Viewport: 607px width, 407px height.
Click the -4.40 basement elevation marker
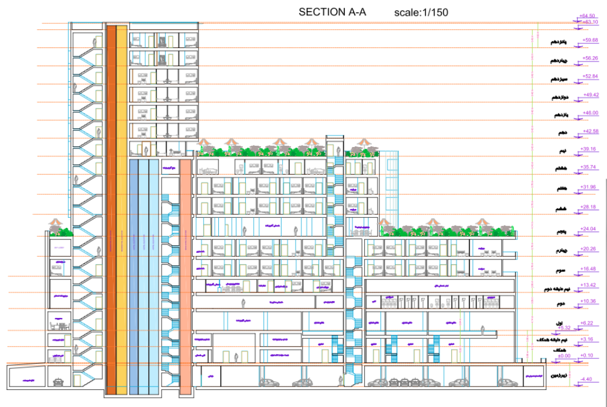[x=586, y=379]
